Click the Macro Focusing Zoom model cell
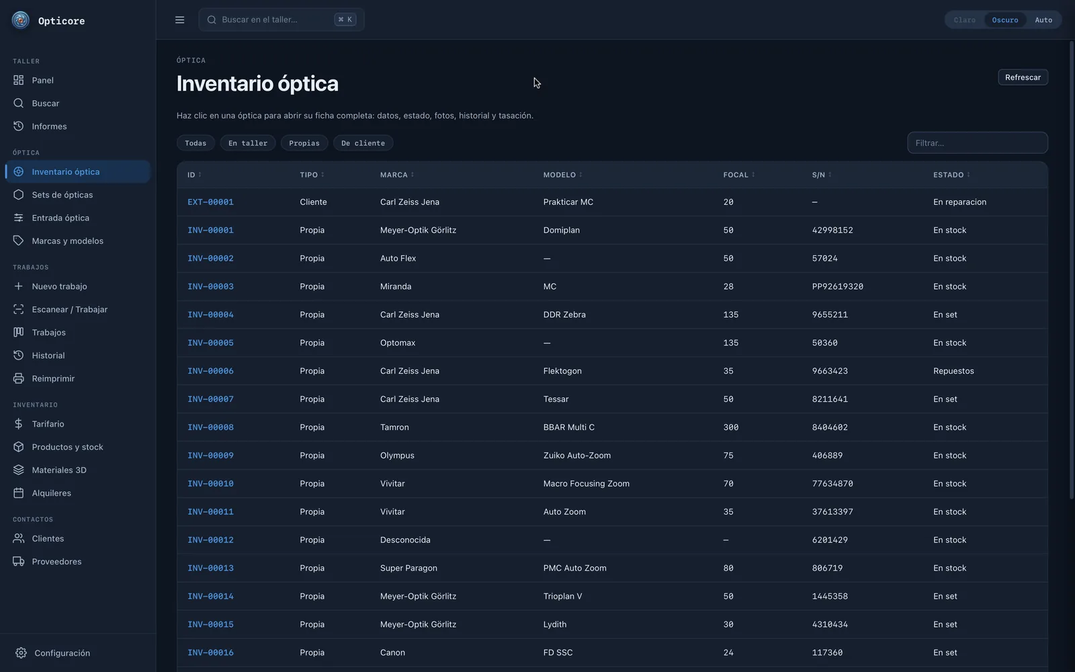The height and width of the screenshot is (672, 1075). [x=586, y=484]
